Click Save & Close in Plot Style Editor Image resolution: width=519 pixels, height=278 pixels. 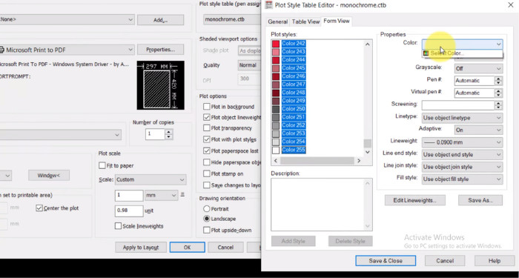point(386,261)
